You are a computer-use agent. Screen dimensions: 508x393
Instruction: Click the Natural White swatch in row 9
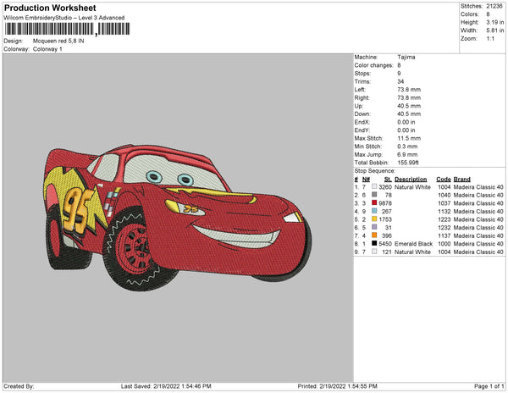pyautogui.click(x=374, y=251)
